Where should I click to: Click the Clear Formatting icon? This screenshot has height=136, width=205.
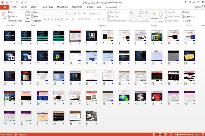pos(74,14)
